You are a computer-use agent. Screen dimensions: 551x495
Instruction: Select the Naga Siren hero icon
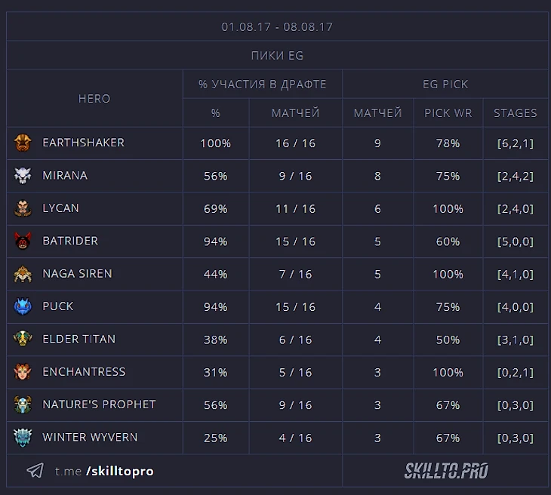(x=23, y=274)
